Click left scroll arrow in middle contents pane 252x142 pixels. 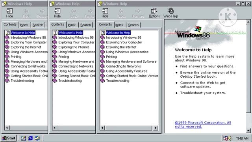tap(55, 128)
